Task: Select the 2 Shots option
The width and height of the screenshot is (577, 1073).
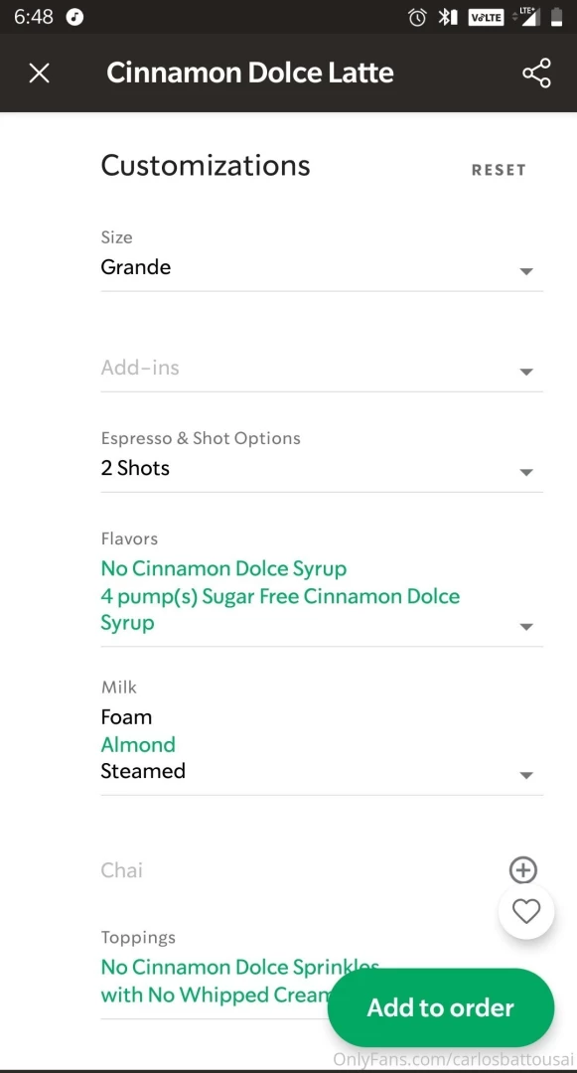Action: (x=135, y=468)
